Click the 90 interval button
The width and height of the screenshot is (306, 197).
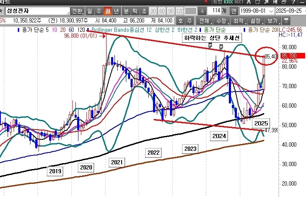click(171, 11)
